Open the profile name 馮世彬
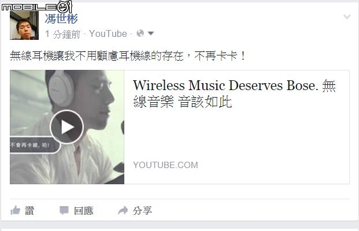 pos(61,18)
